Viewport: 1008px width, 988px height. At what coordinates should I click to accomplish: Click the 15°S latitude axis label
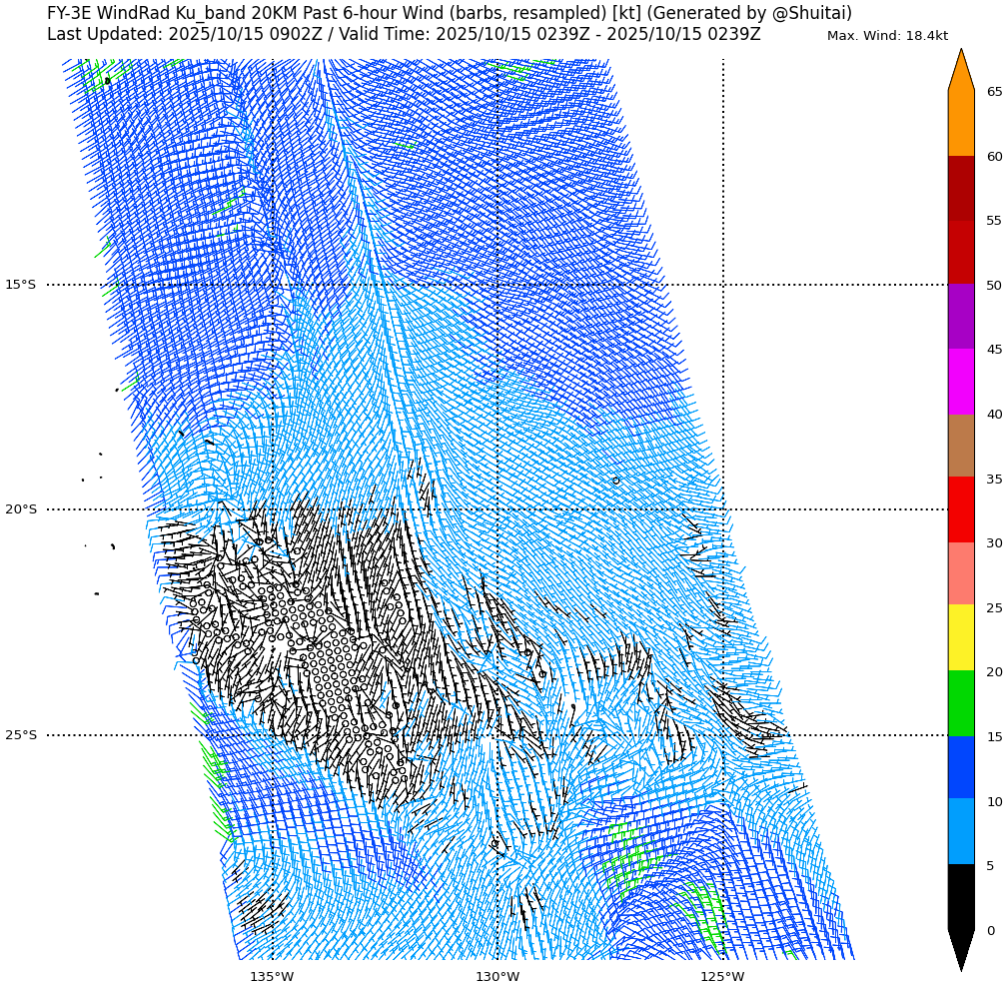(20, 285)
